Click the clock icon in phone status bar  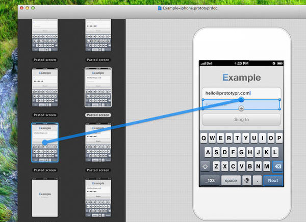(x=273, y=63)
